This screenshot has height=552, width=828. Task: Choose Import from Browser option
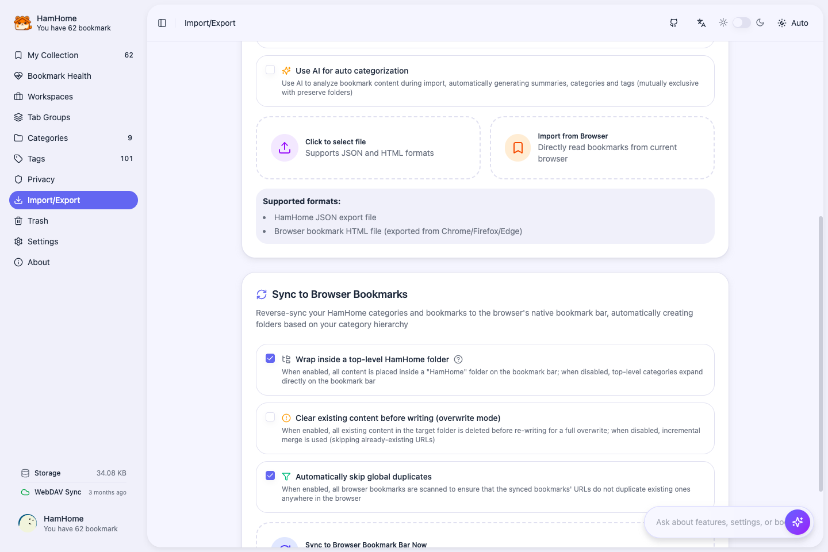(602, 148)
